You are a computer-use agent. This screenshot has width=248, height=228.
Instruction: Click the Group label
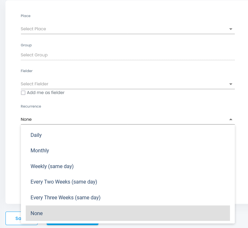[x=26, y=45]
